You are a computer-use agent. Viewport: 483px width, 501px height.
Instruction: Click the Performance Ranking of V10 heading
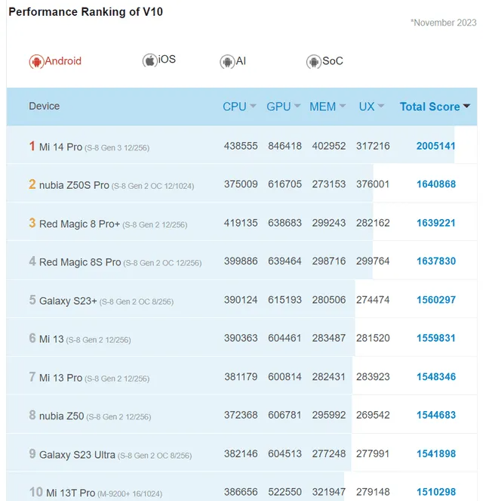point(85,12)
